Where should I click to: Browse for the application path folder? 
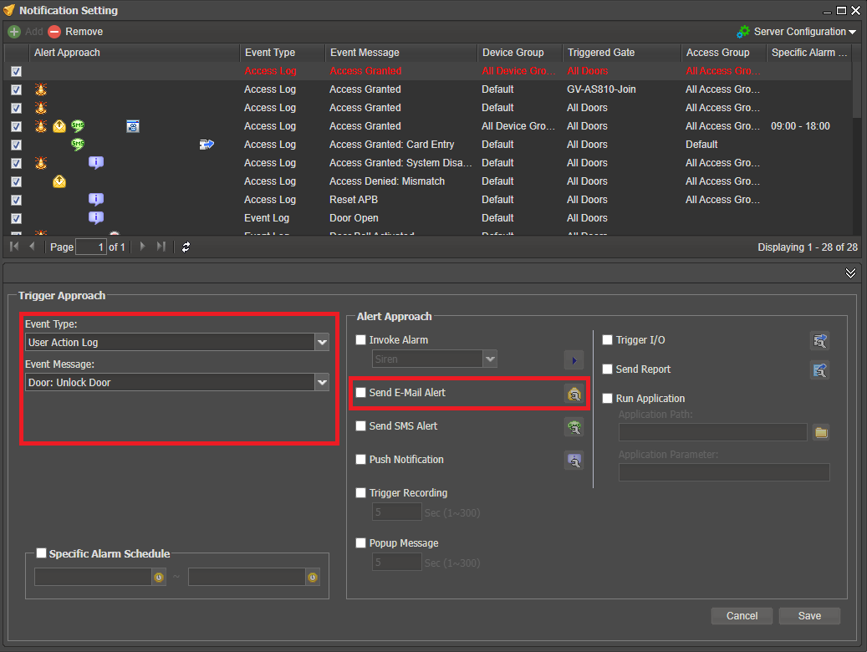(x=821, y=432)
